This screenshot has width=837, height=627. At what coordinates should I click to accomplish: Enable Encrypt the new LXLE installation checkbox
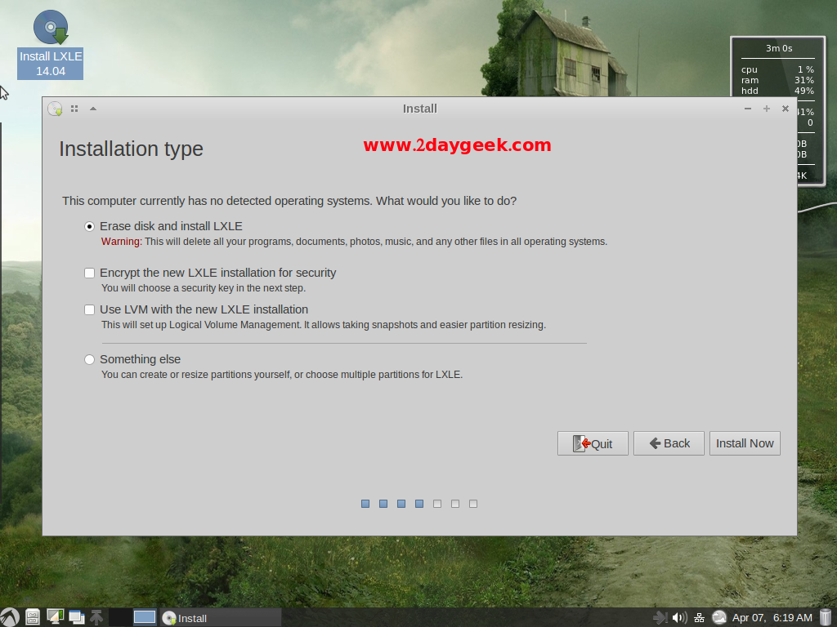[x=90, y=273]
